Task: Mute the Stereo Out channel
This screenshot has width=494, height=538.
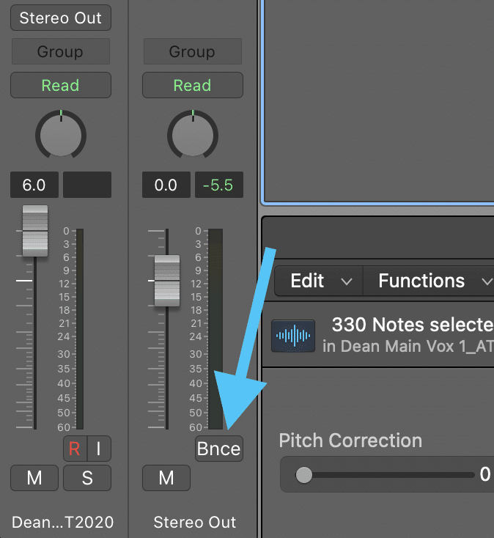Action: [166, 478]
